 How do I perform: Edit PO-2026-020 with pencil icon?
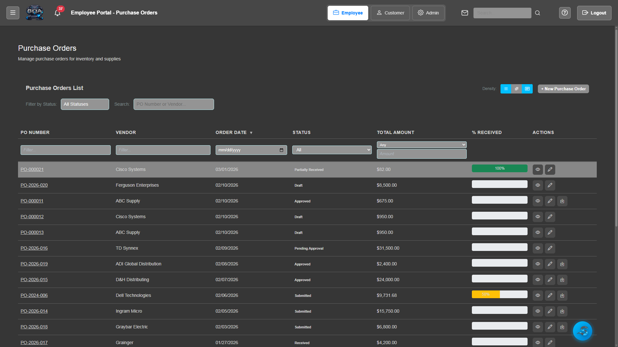click(x=550, y=185)
